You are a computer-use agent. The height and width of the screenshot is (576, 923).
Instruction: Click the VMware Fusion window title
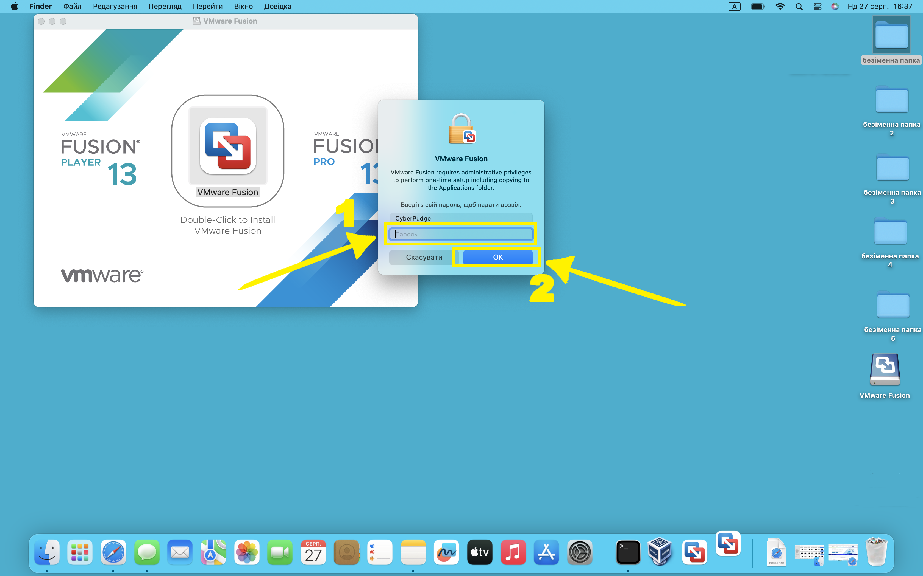[x=230, y=21]
